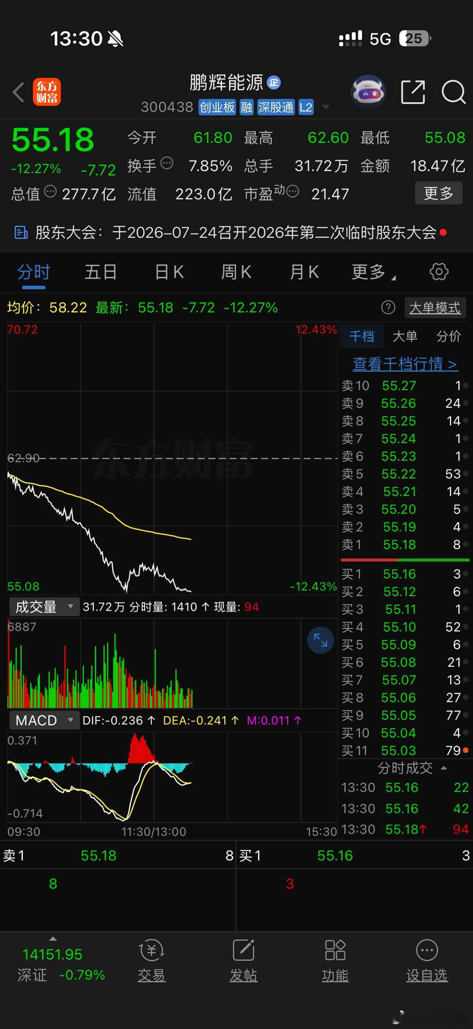
Task: Tap the 深股通 tag
Action: (x=276, y=107)
